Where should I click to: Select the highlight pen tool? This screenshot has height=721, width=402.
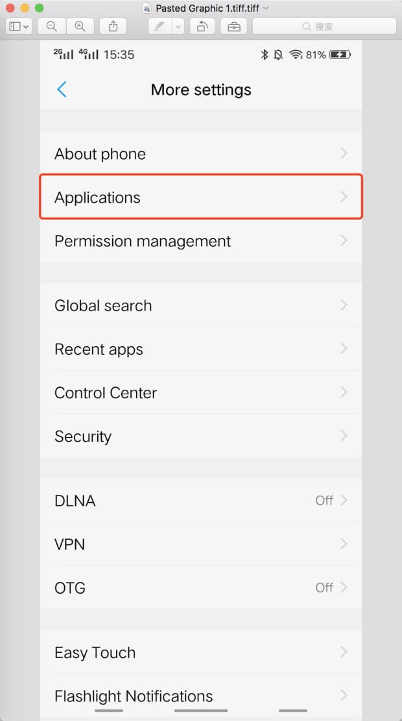point(160,26)
